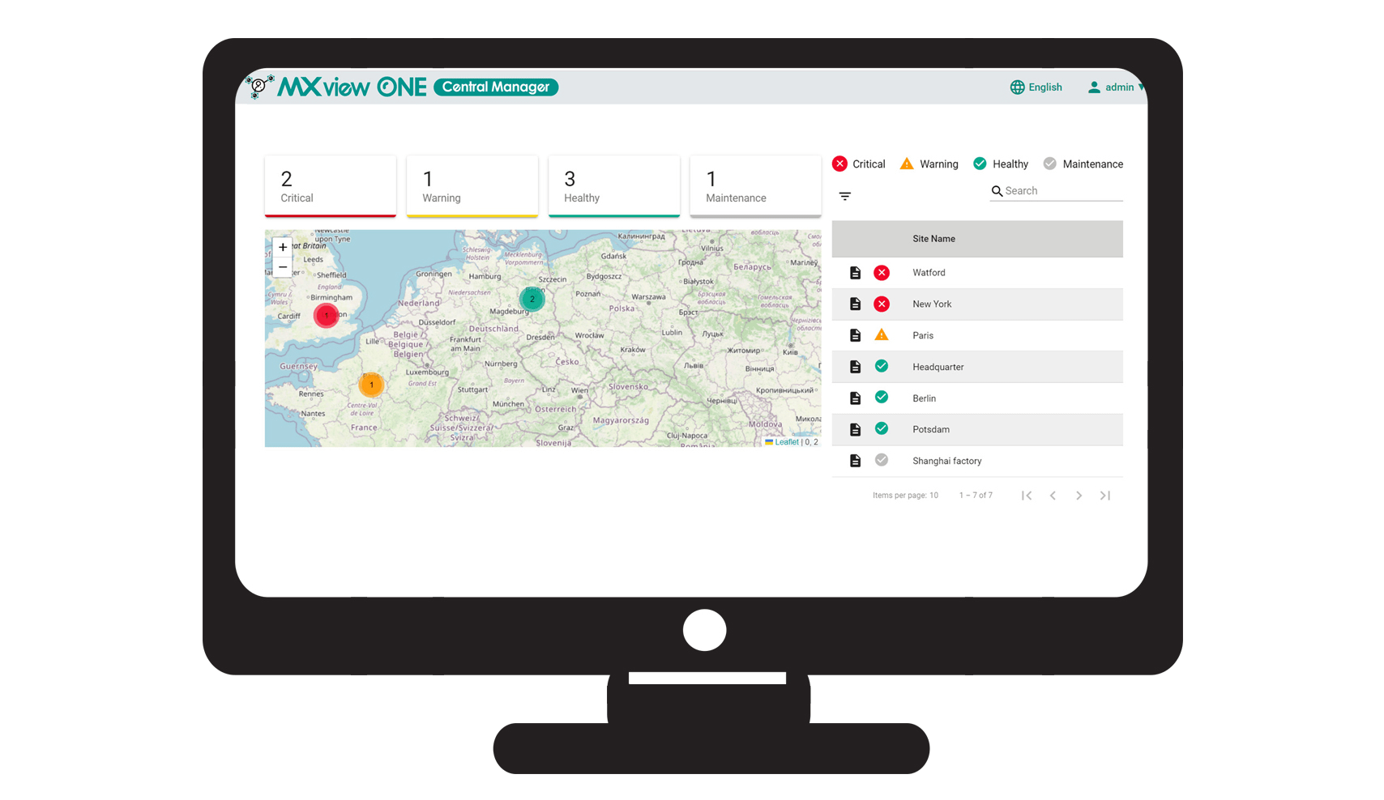Click the admin user profile icon

pos(1094,87)
